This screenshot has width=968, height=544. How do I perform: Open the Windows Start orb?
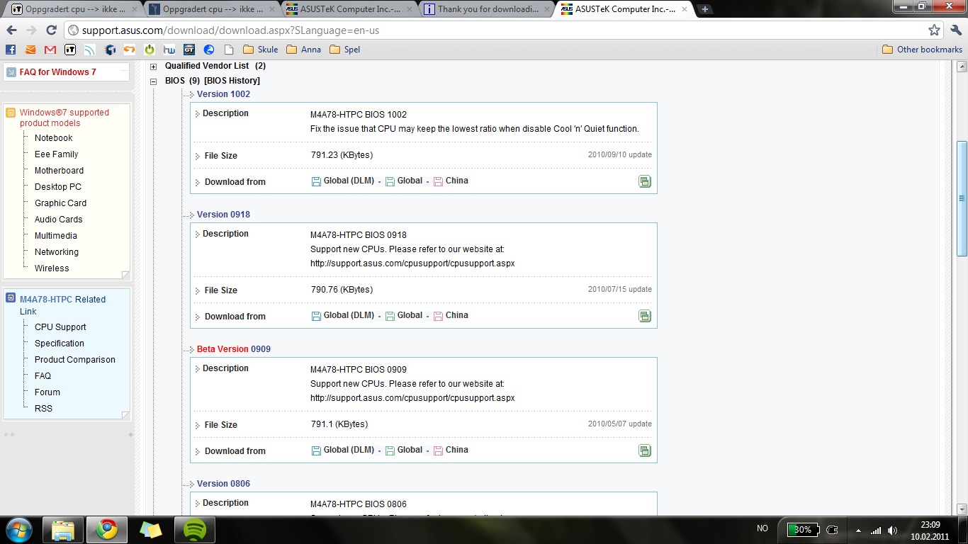click(x=18, y=530)
